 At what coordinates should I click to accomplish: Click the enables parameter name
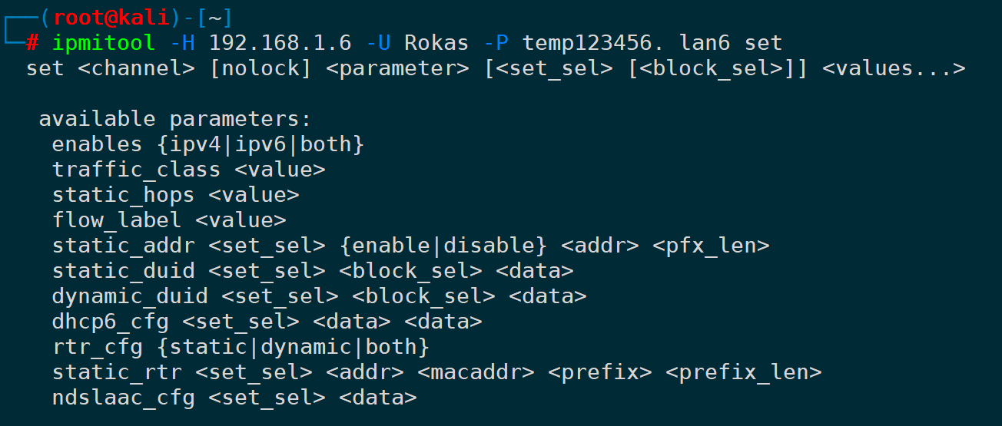97,144
